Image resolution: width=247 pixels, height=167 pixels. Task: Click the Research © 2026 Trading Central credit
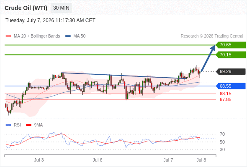[x=212, y=36]
